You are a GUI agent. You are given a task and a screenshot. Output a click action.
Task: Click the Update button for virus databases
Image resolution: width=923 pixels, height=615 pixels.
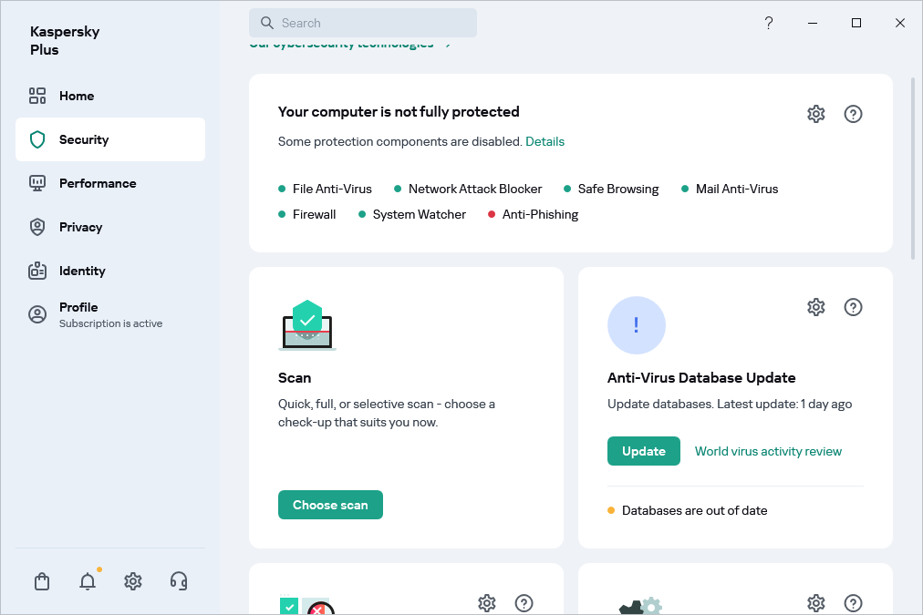point(643,450)
